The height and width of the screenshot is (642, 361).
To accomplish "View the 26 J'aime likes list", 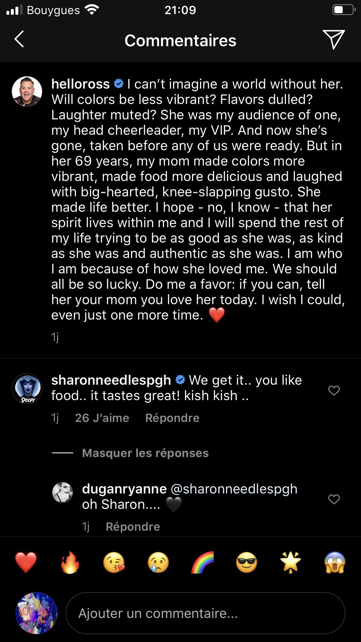I will pyautogui.click(x=102, y=418).
